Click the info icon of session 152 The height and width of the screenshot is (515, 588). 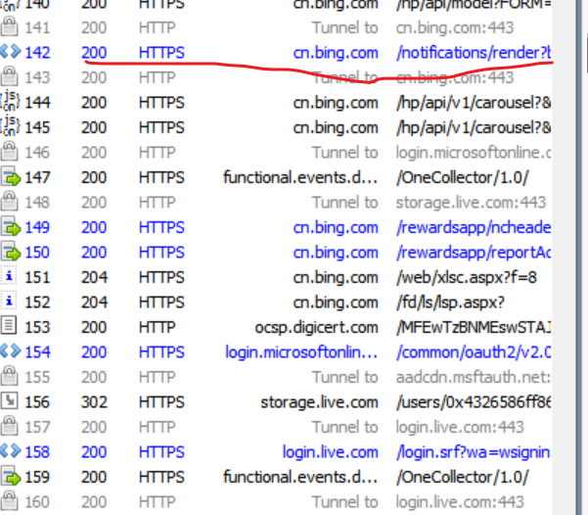click(9, 302)
